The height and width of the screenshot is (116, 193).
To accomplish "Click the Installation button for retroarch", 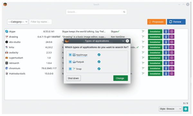I will click(155, 63).
